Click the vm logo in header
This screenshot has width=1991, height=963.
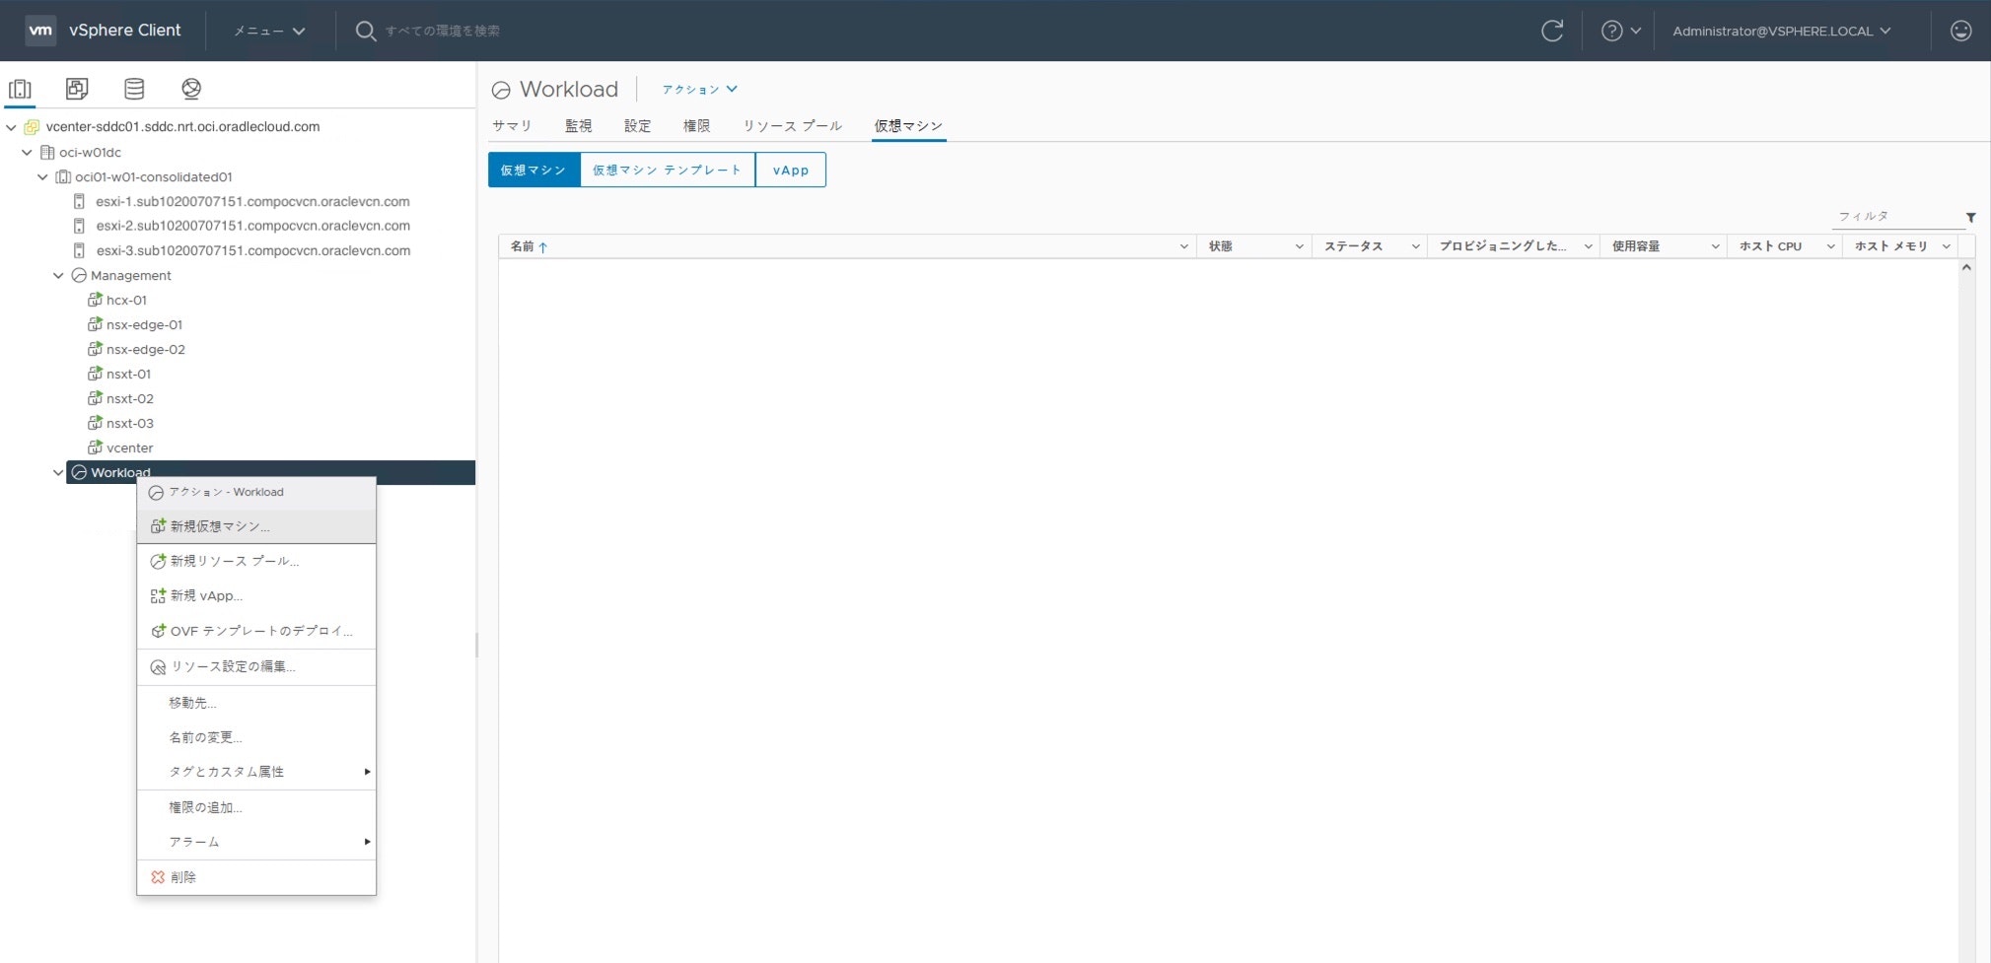[x=40, y=31]
